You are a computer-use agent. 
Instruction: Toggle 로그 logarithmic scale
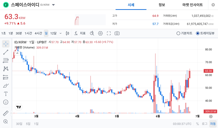coord(205,124)
